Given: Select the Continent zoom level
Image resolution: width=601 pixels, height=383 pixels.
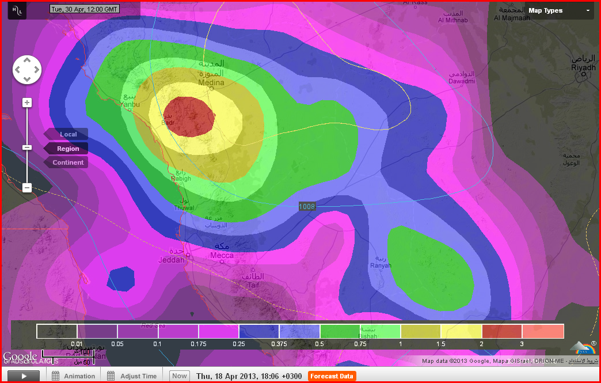Looking at the screenshot, I should point(66,162).
